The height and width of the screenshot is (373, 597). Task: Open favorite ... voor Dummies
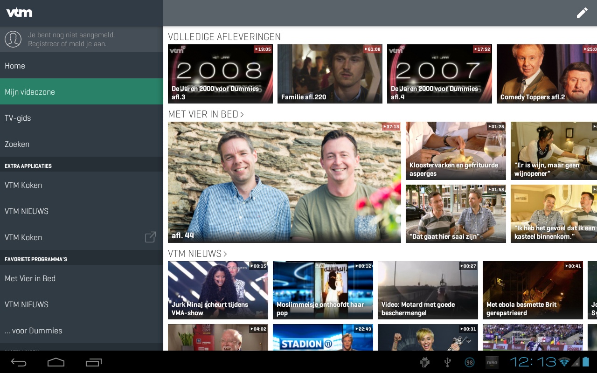click(x=82, y=331)
